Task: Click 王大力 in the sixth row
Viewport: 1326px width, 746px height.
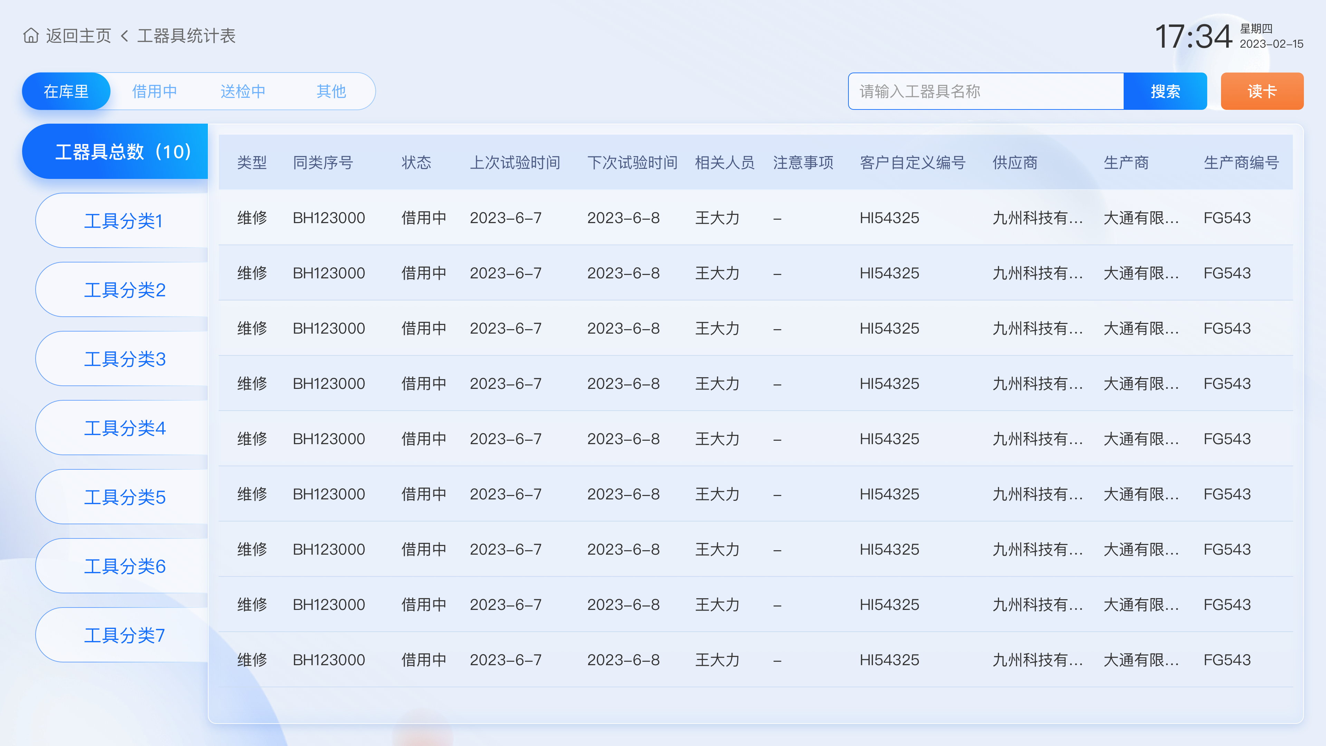Action: (x=717, y=494)
